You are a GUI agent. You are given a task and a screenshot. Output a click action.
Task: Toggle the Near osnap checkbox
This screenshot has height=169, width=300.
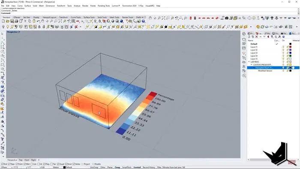[9, 164]
